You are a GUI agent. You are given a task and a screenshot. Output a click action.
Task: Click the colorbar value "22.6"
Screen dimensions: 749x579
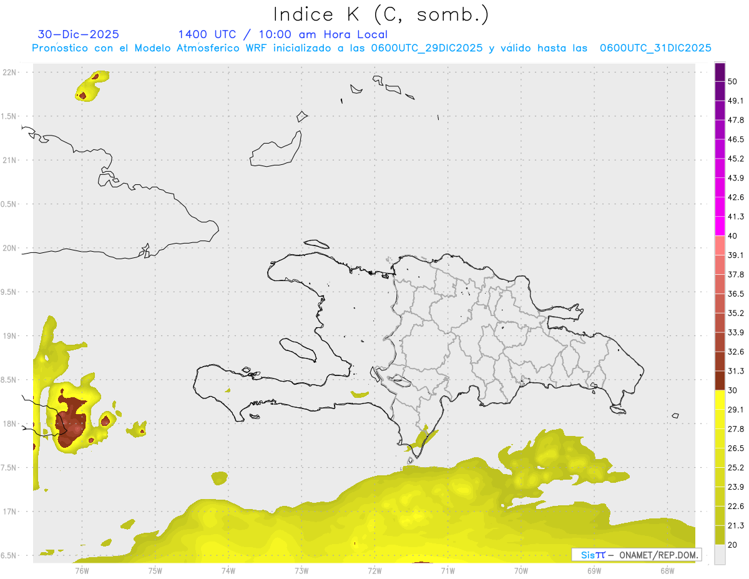736,507
